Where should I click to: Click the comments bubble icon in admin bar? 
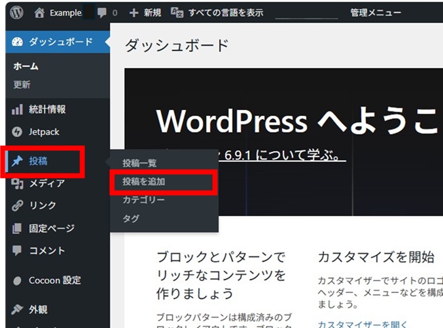[102, 12]
